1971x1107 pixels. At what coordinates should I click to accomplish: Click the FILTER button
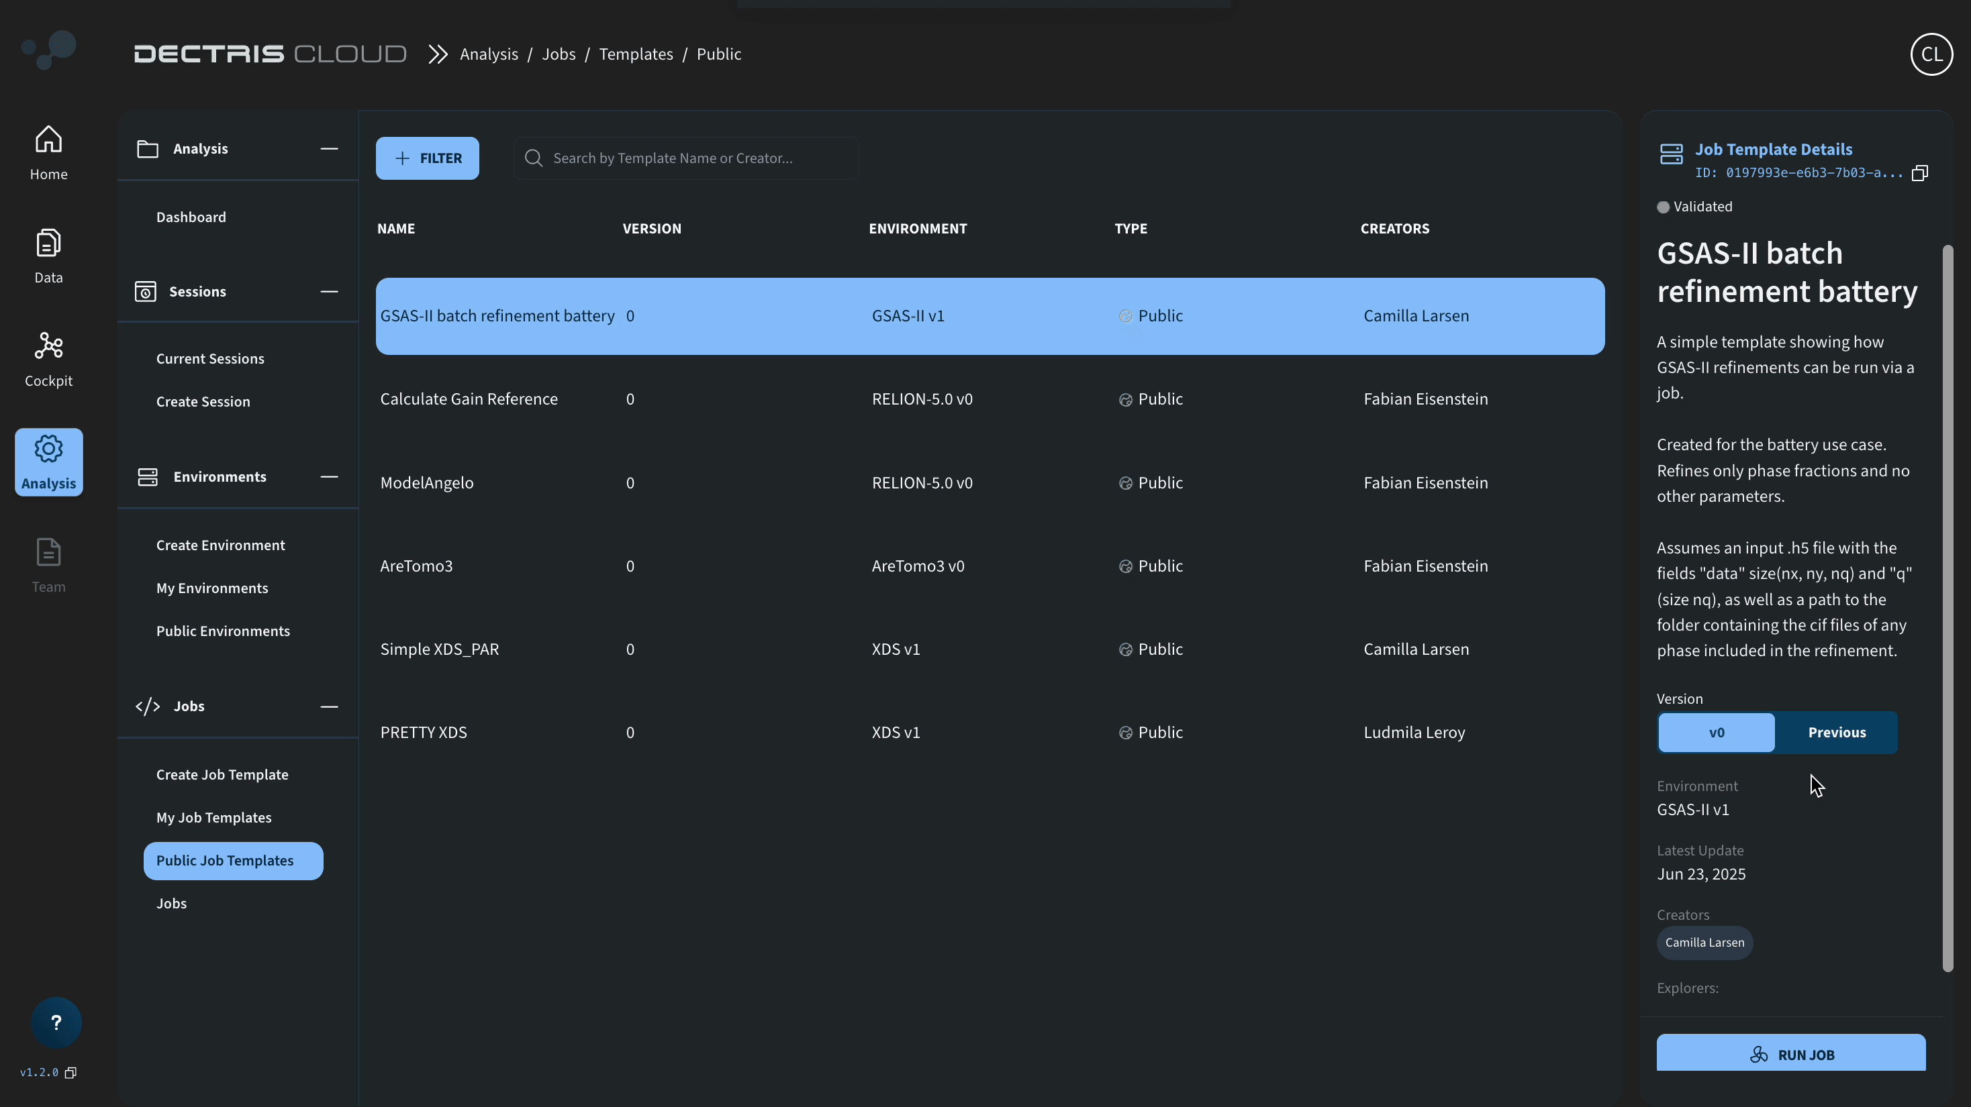(427, 158)
